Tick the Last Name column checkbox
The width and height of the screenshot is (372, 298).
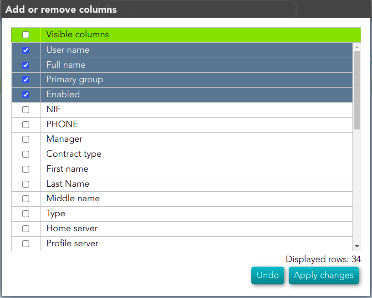coord(25,184)
